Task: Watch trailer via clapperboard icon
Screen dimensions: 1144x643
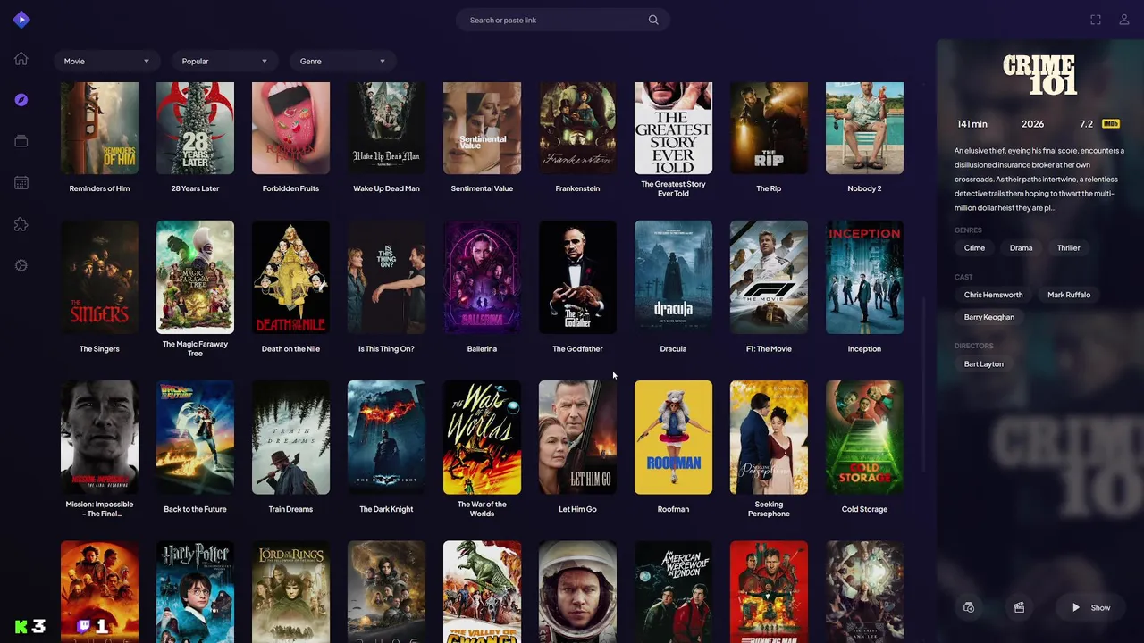Action: [x=1019, y=607]
